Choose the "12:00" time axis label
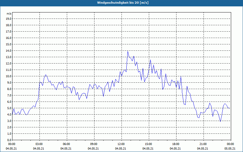Screen dimensions: 243x152 pyautogui.click(x=122, y=144)
